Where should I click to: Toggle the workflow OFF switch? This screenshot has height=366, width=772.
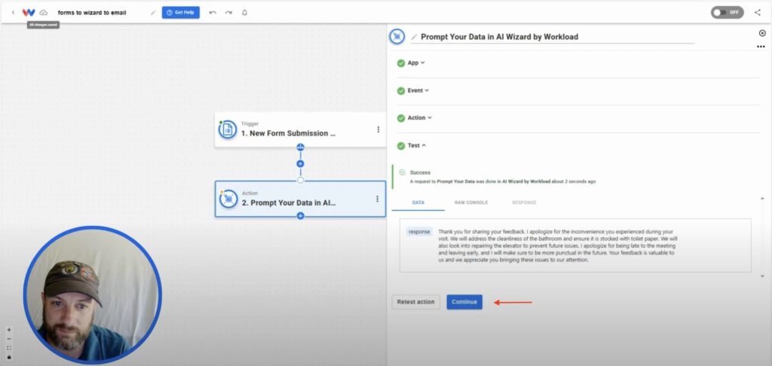[x=727, y=12]
